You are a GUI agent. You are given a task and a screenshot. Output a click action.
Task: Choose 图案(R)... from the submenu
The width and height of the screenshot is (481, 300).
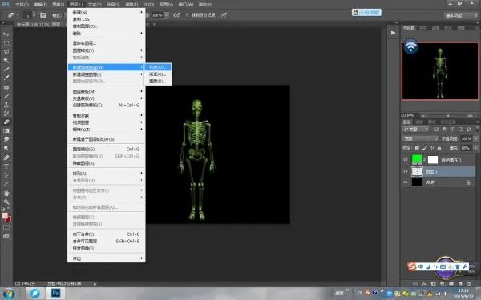coord(158,81)
